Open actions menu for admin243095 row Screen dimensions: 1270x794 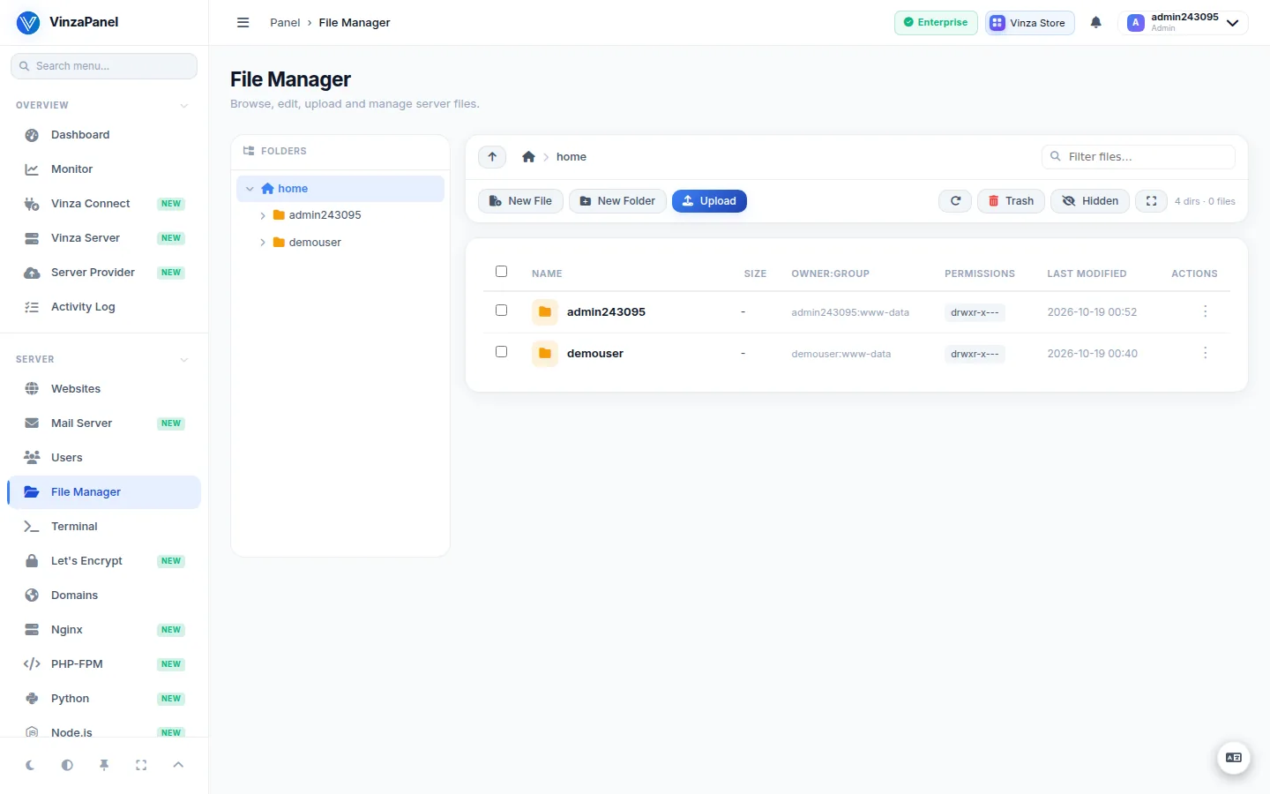(1206, 311)
